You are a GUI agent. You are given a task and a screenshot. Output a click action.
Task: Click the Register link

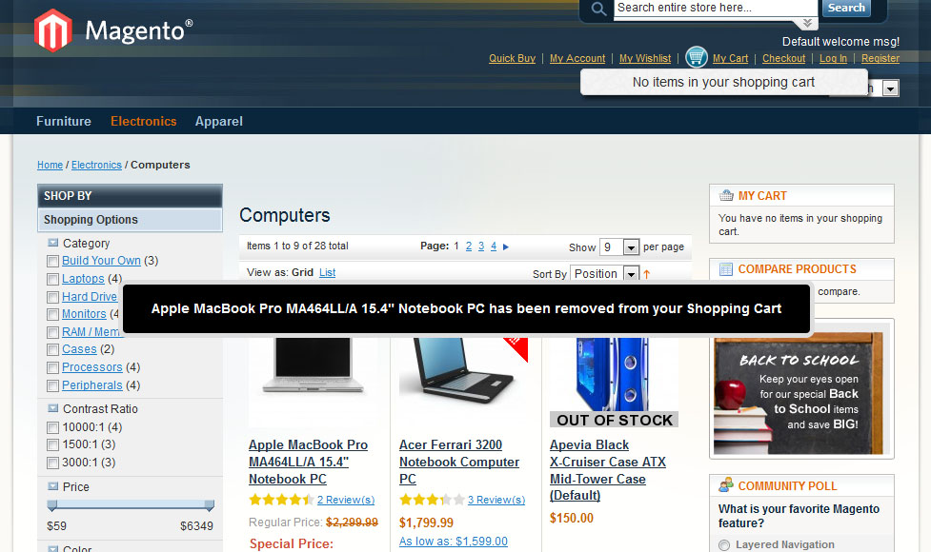[880, 58]
